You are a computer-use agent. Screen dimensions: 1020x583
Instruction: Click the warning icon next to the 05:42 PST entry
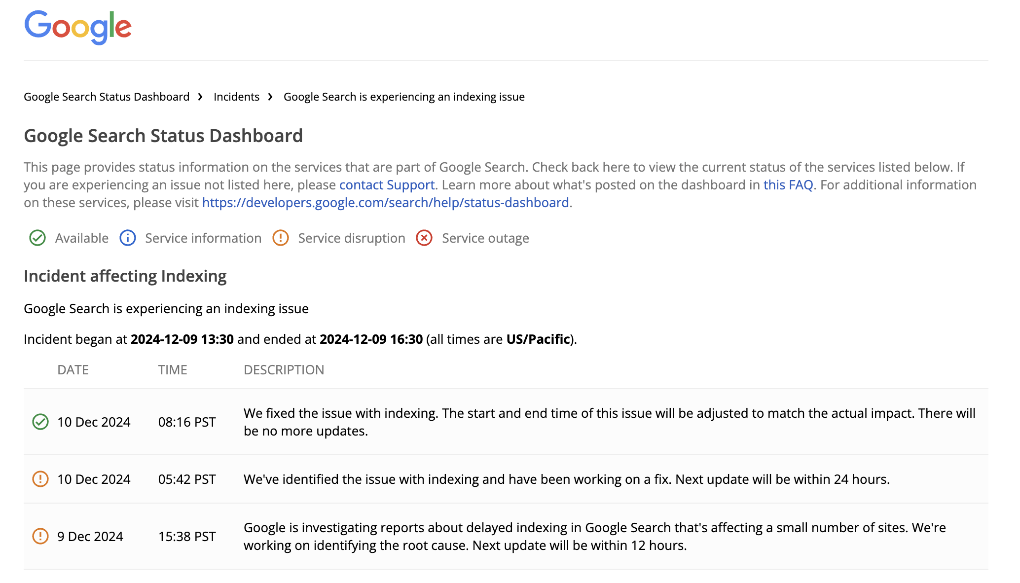tap(40, 479)
